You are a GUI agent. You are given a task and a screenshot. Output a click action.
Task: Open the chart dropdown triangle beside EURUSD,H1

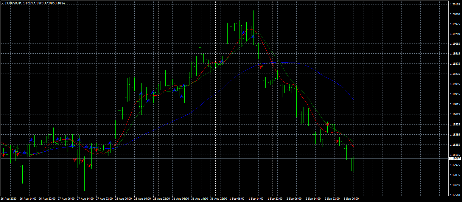click(x=3, y=3)
